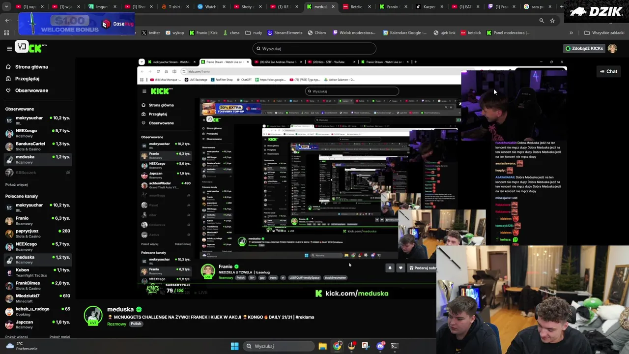The width and height of the screenshot is (629, 354).
Task: Open the tab search dropdown arrow
Action: (x=5, y=7)
